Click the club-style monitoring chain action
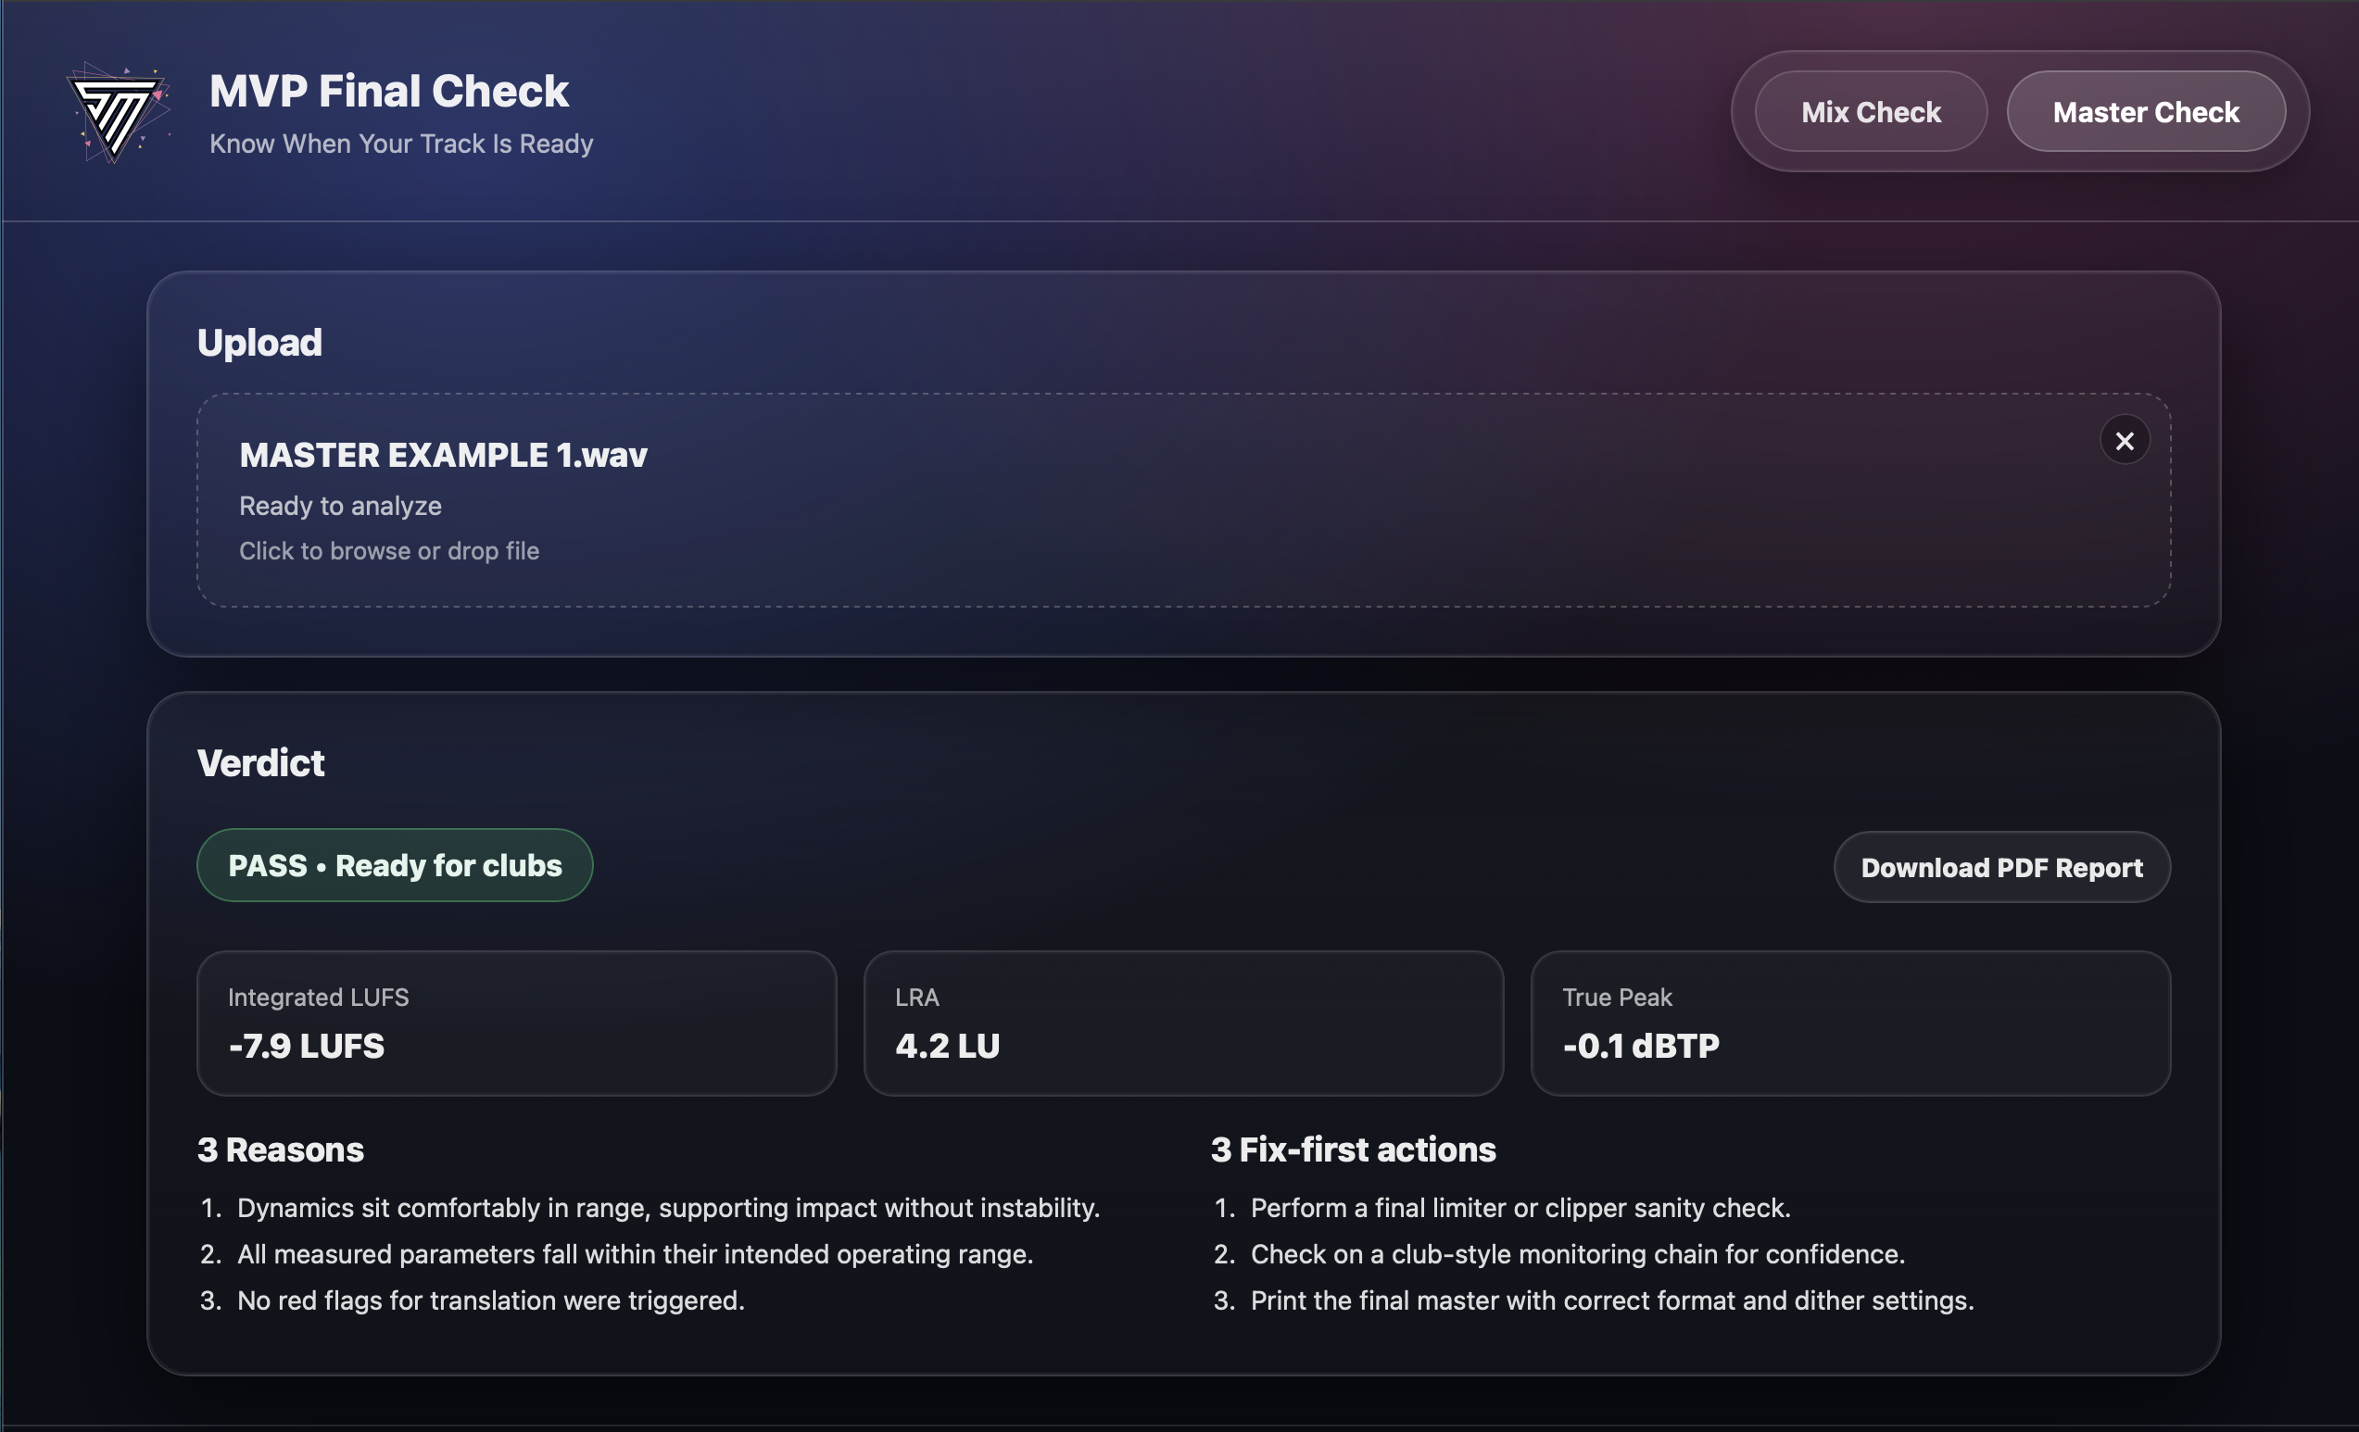 1577,1254
